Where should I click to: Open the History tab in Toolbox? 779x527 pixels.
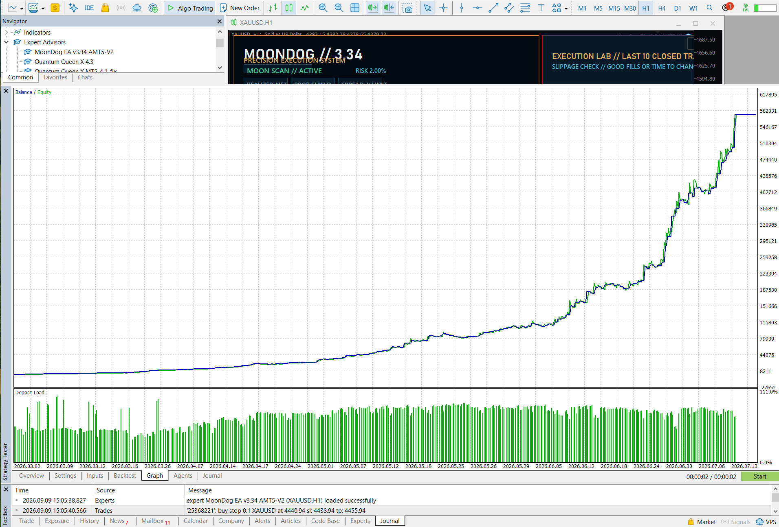pos(89,521)
